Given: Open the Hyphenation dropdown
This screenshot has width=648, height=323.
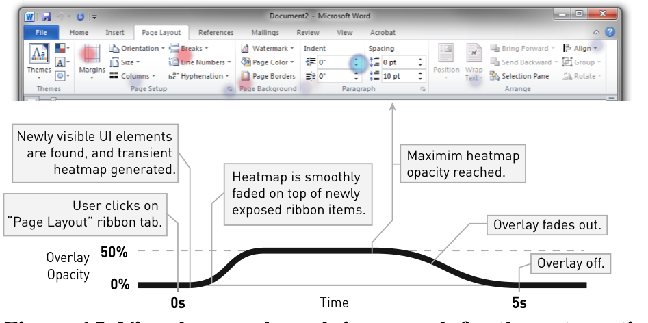Looking at the screenshot, I should coord(199,76).
